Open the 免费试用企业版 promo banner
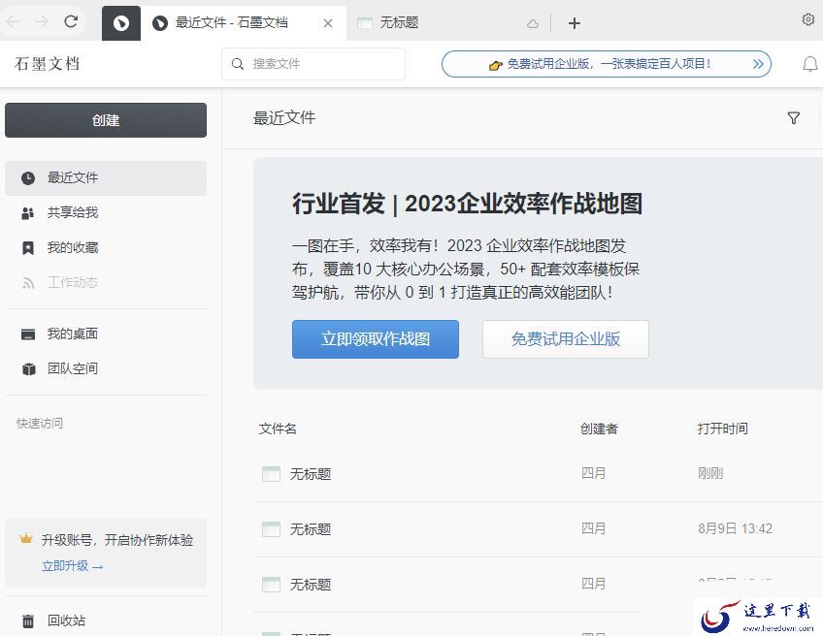The height and width of the screenshot is (636, 823). point(607,64)
